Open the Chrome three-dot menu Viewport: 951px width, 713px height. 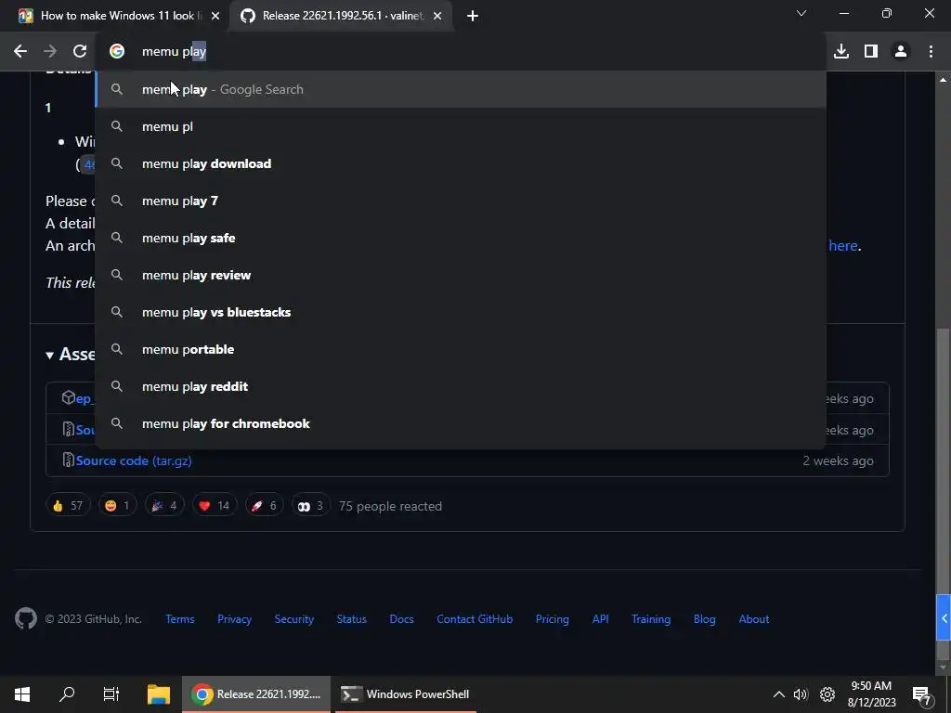(931, 52)
